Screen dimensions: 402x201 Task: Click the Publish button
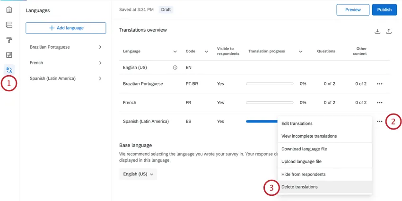point(384,10)
